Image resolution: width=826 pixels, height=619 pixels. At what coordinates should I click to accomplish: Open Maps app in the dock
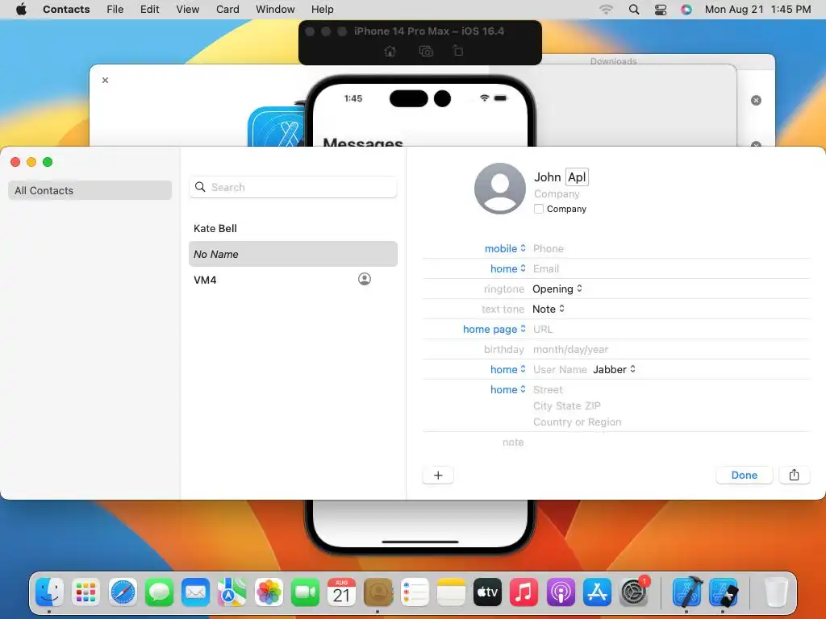click(x=232, y=592)
